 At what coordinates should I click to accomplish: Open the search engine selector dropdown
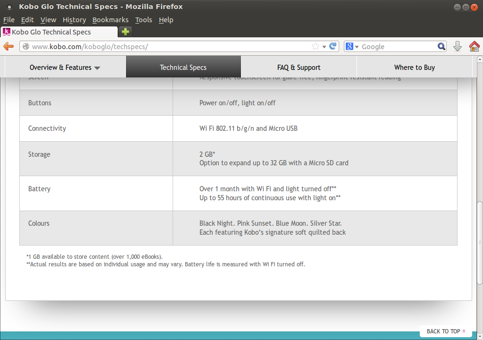357,47
